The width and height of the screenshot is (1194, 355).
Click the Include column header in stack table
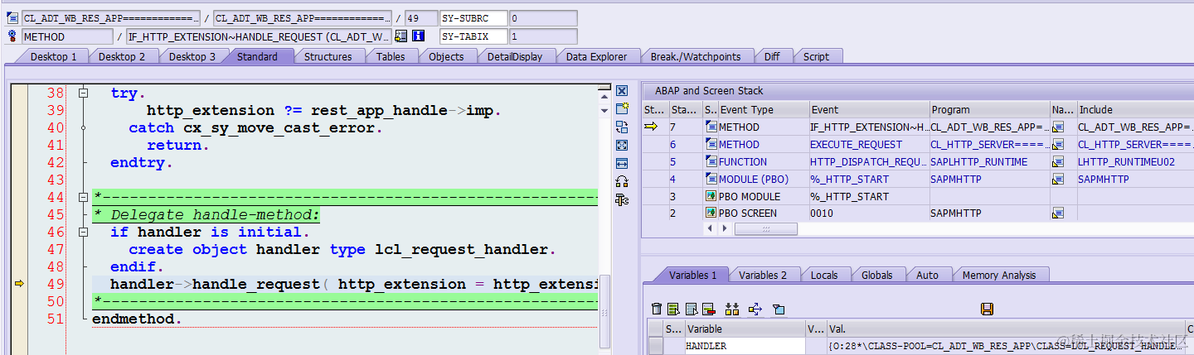pyautogui.click(x=1134, y=109)
